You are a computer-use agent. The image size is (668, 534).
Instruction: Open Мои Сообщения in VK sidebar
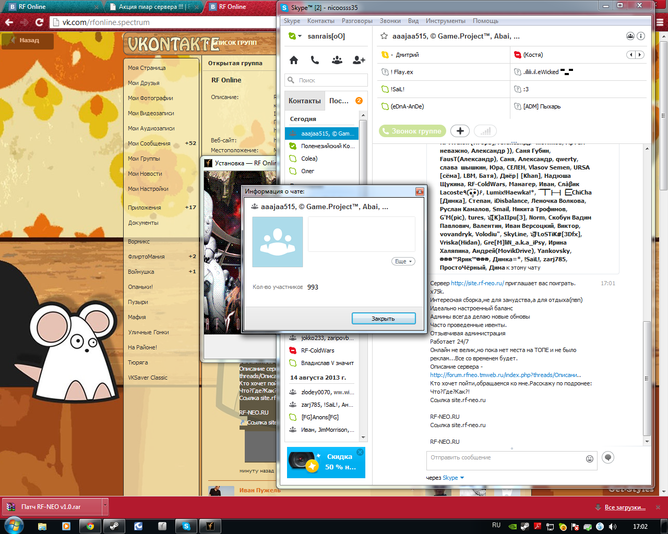[149, 143]
